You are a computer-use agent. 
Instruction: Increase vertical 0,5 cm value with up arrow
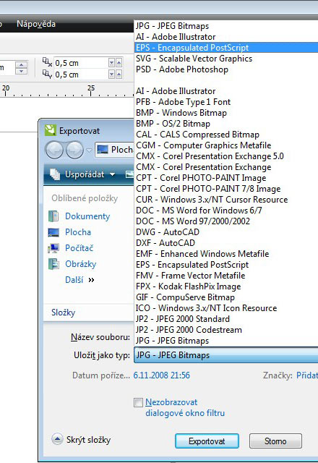pyautogui.click(x=119, y=74)
